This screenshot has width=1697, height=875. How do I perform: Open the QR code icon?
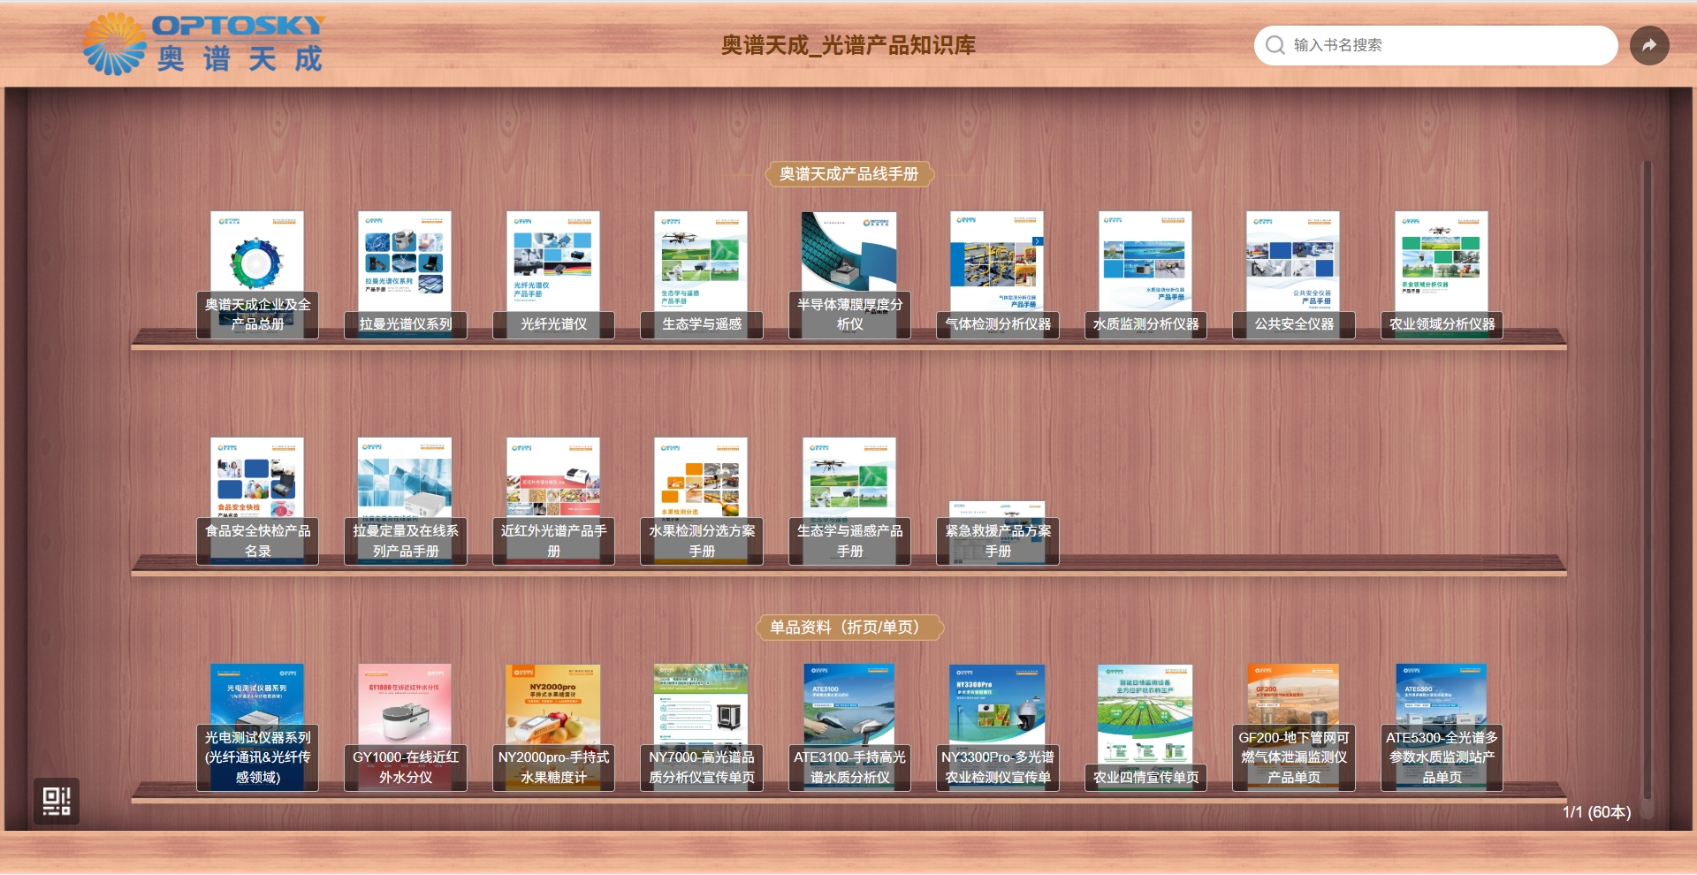57,801
